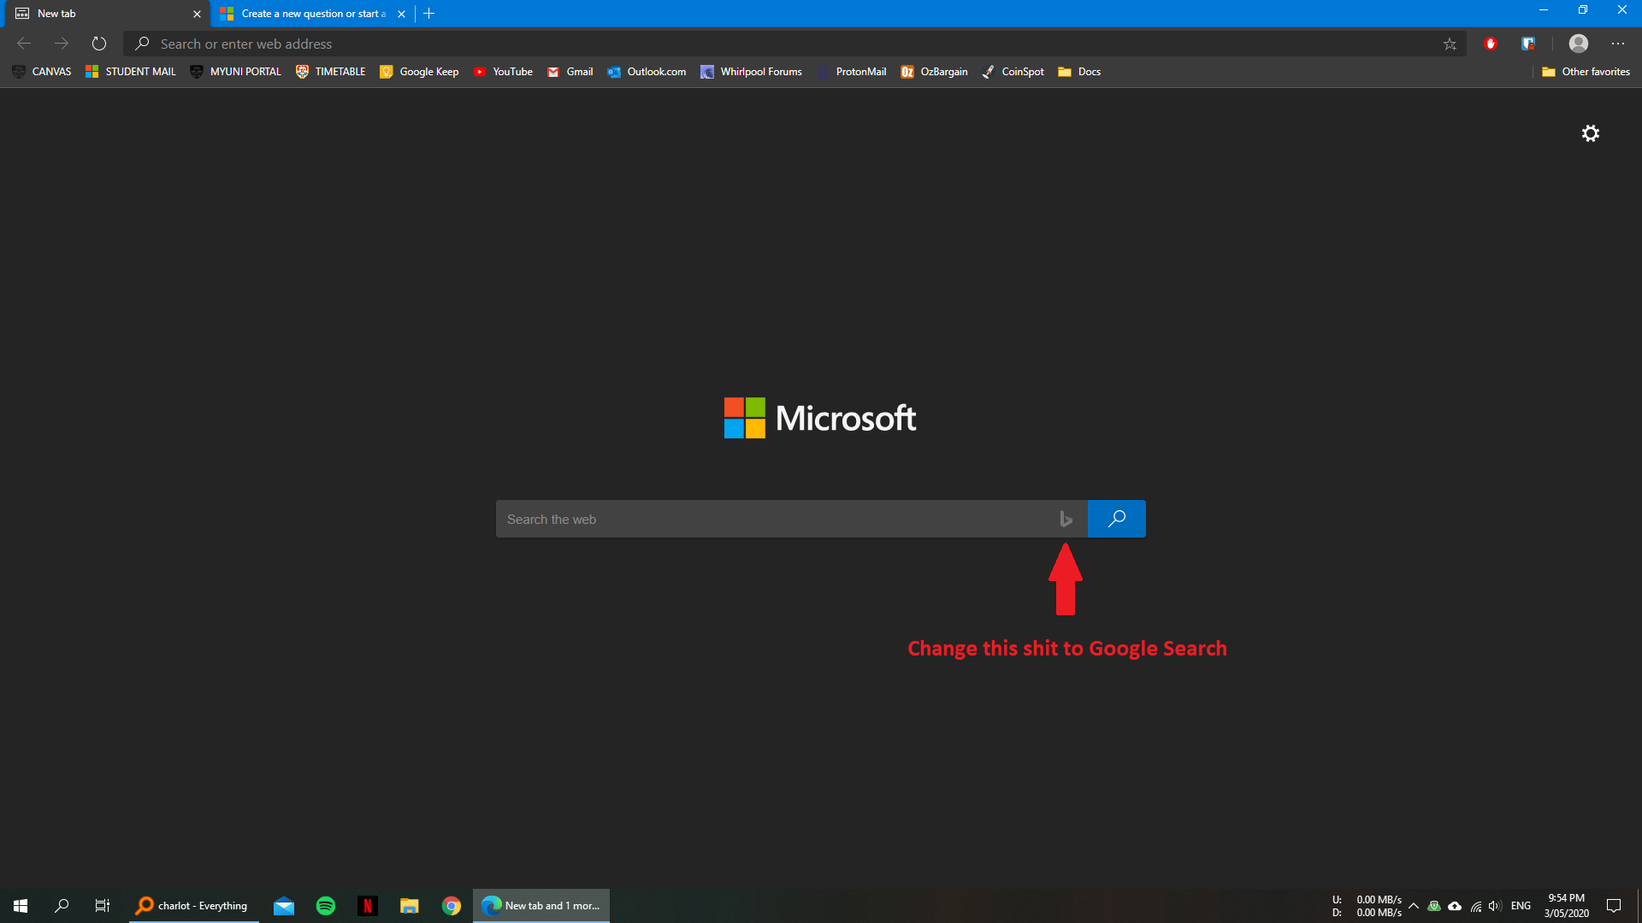Switch to Edge New tab taskbar button
Screen dimensions: 1642x923
[541, 906]
